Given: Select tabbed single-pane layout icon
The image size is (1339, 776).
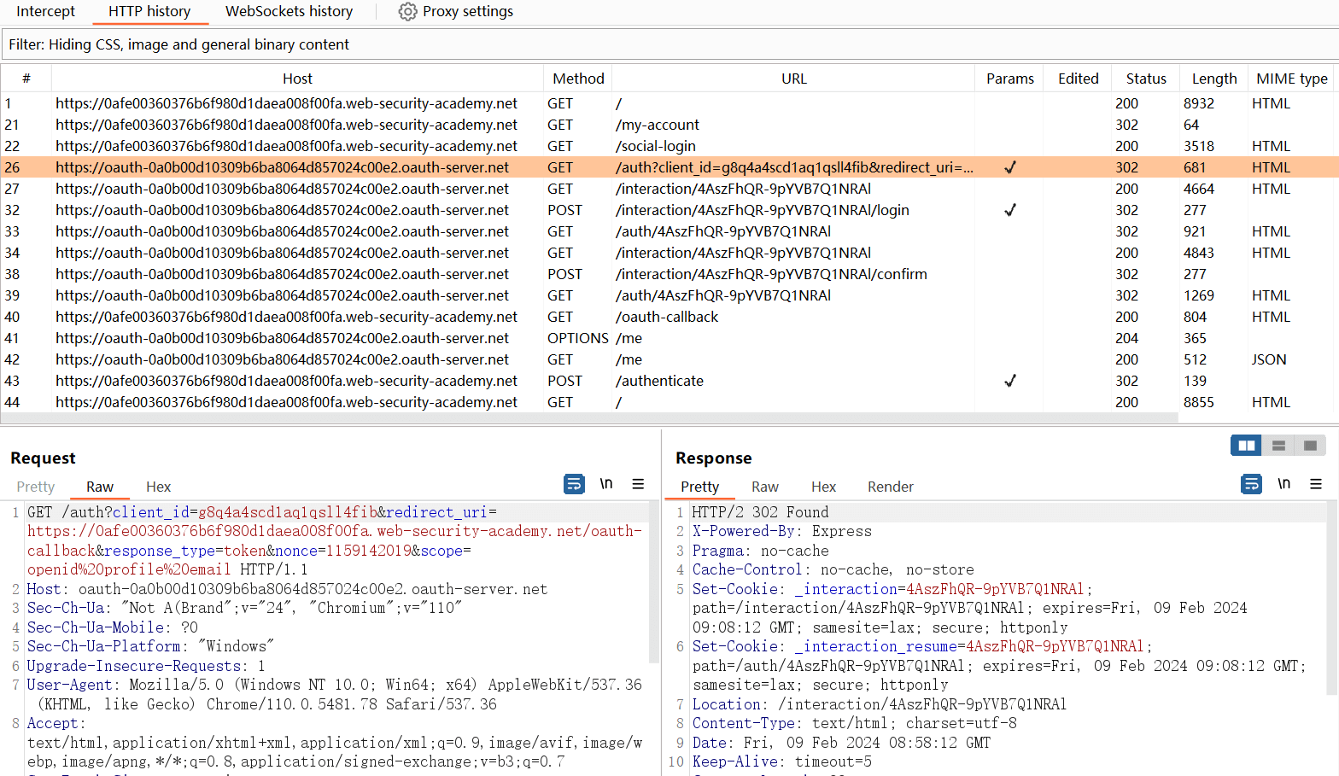Looking at the screenshot, I should click(1310, 446).
